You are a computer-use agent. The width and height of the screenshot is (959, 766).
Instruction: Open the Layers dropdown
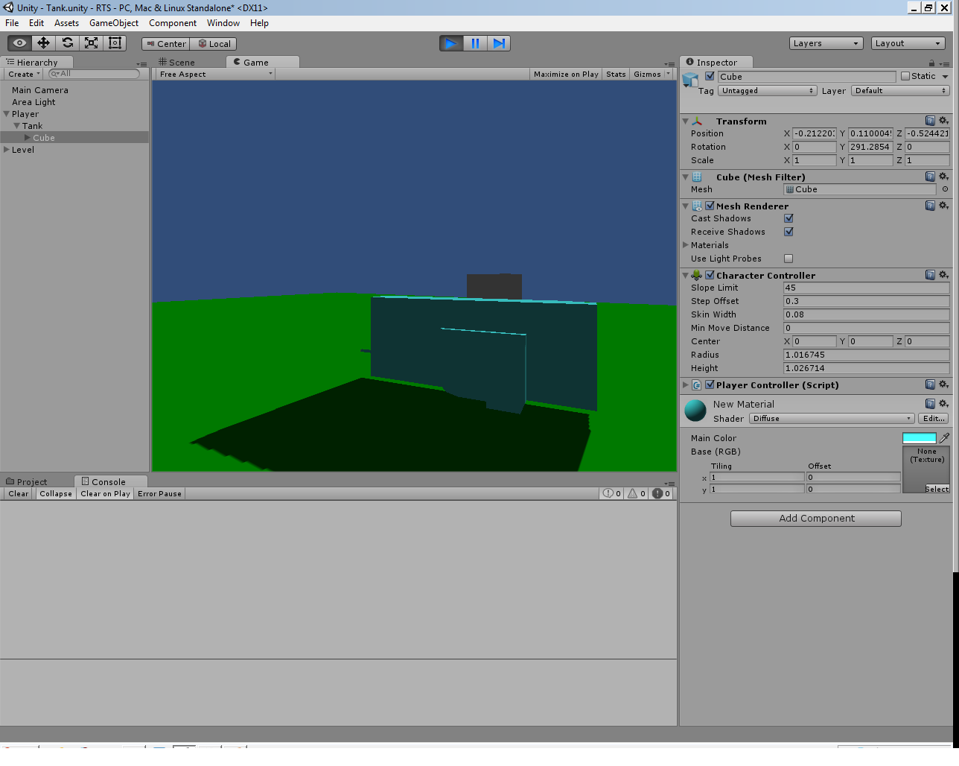coord(826,43)
